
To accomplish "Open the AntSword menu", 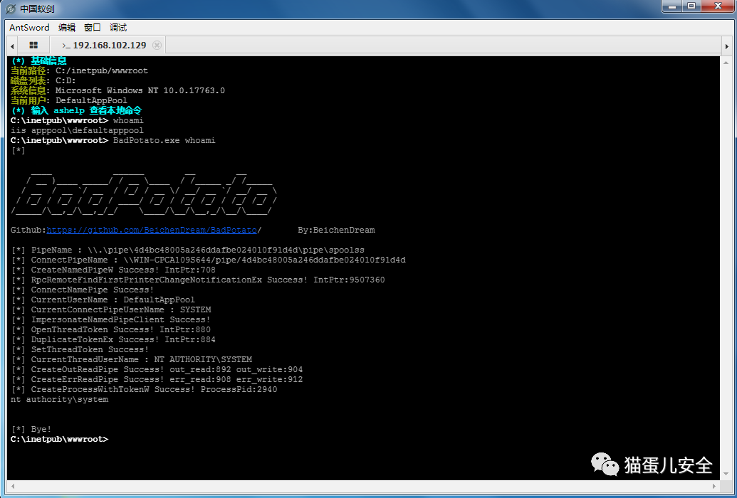I will 29,28.
